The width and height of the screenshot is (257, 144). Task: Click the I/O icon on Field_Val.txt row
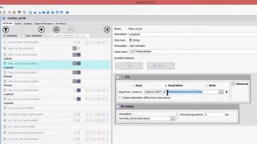pyautogui.click(x=74, y=72)
